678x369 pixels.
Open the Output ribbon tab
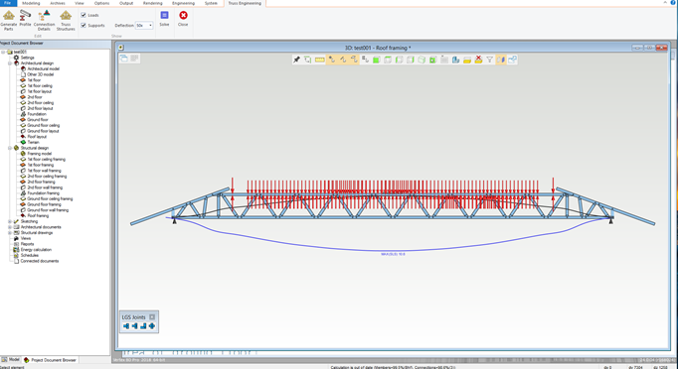[126, 3]
